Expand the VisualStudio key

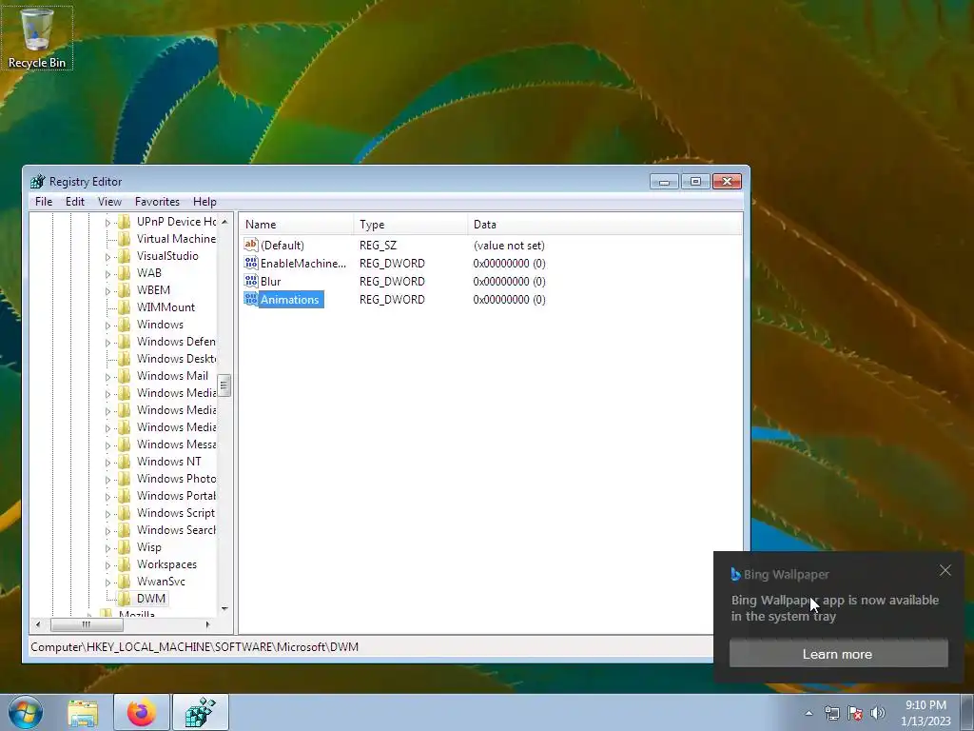107,256
